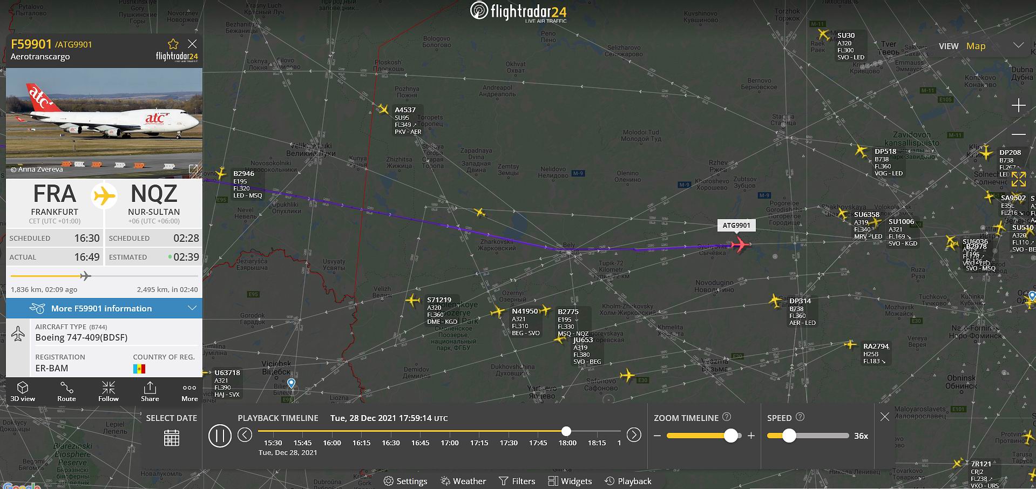Select aircraft B2946 on the map
1036x489 pixels.
tap(220, 173)
